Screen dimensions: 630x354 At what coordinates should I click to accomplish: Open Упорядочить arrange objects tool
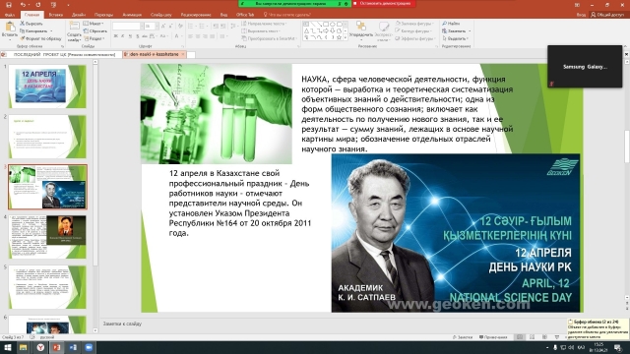pos(361,30)
